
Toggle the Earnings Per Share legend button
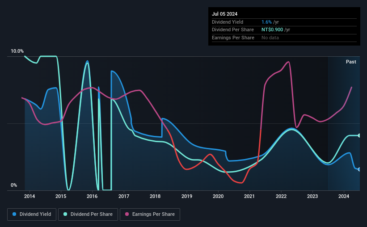150,214
